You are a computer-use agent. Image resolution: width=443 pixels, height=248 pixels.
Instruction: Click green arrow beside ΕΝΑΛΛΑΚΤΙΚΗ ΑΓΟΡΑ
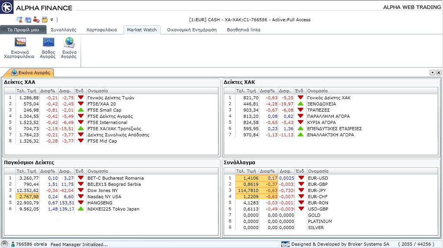click(x=300, y=135)
